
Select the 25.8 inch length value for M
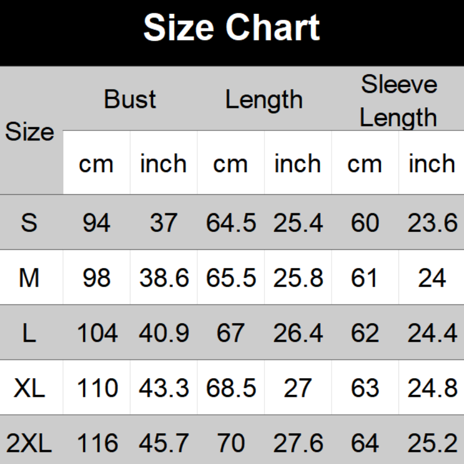pyautogui.click(x=298, y=278)
